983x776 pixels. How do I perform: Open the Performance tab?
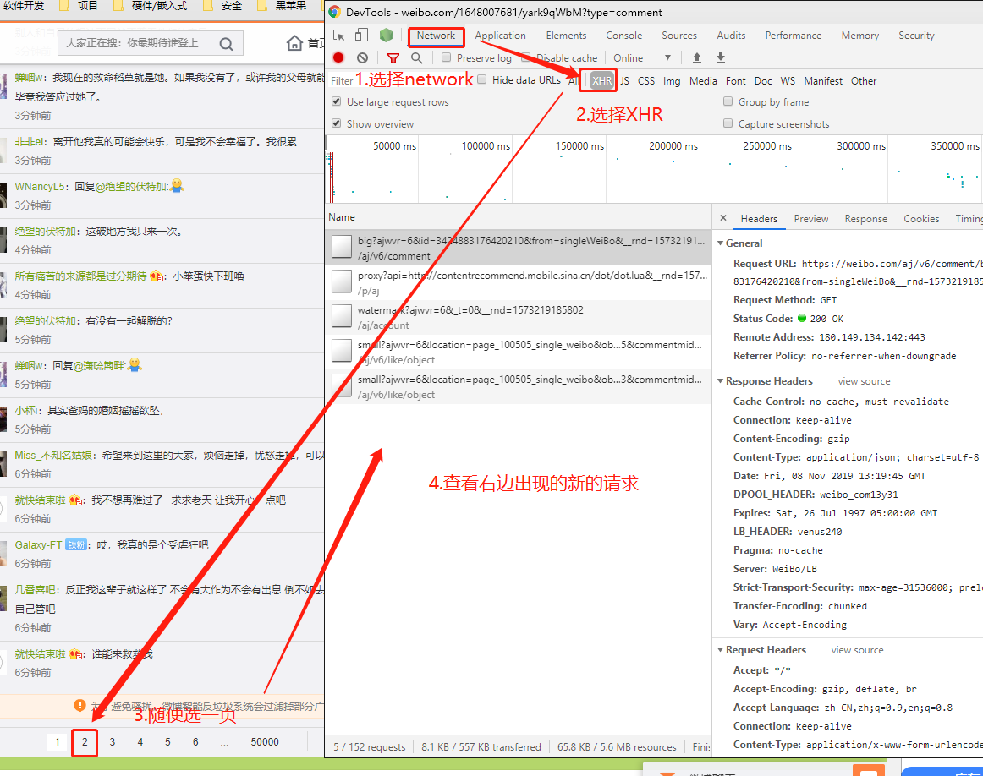click(x=793, y=36)
